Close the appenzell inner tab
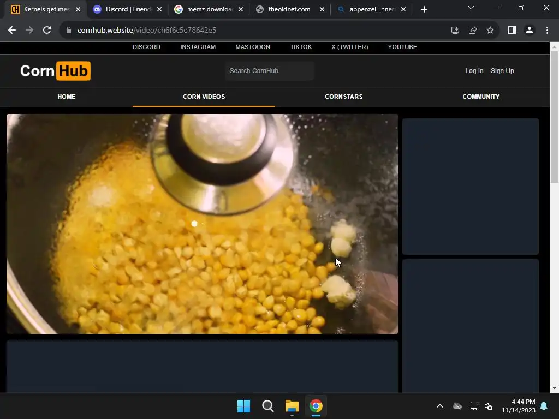Screen dimensions: 559x419 click(x=403, y=9)
